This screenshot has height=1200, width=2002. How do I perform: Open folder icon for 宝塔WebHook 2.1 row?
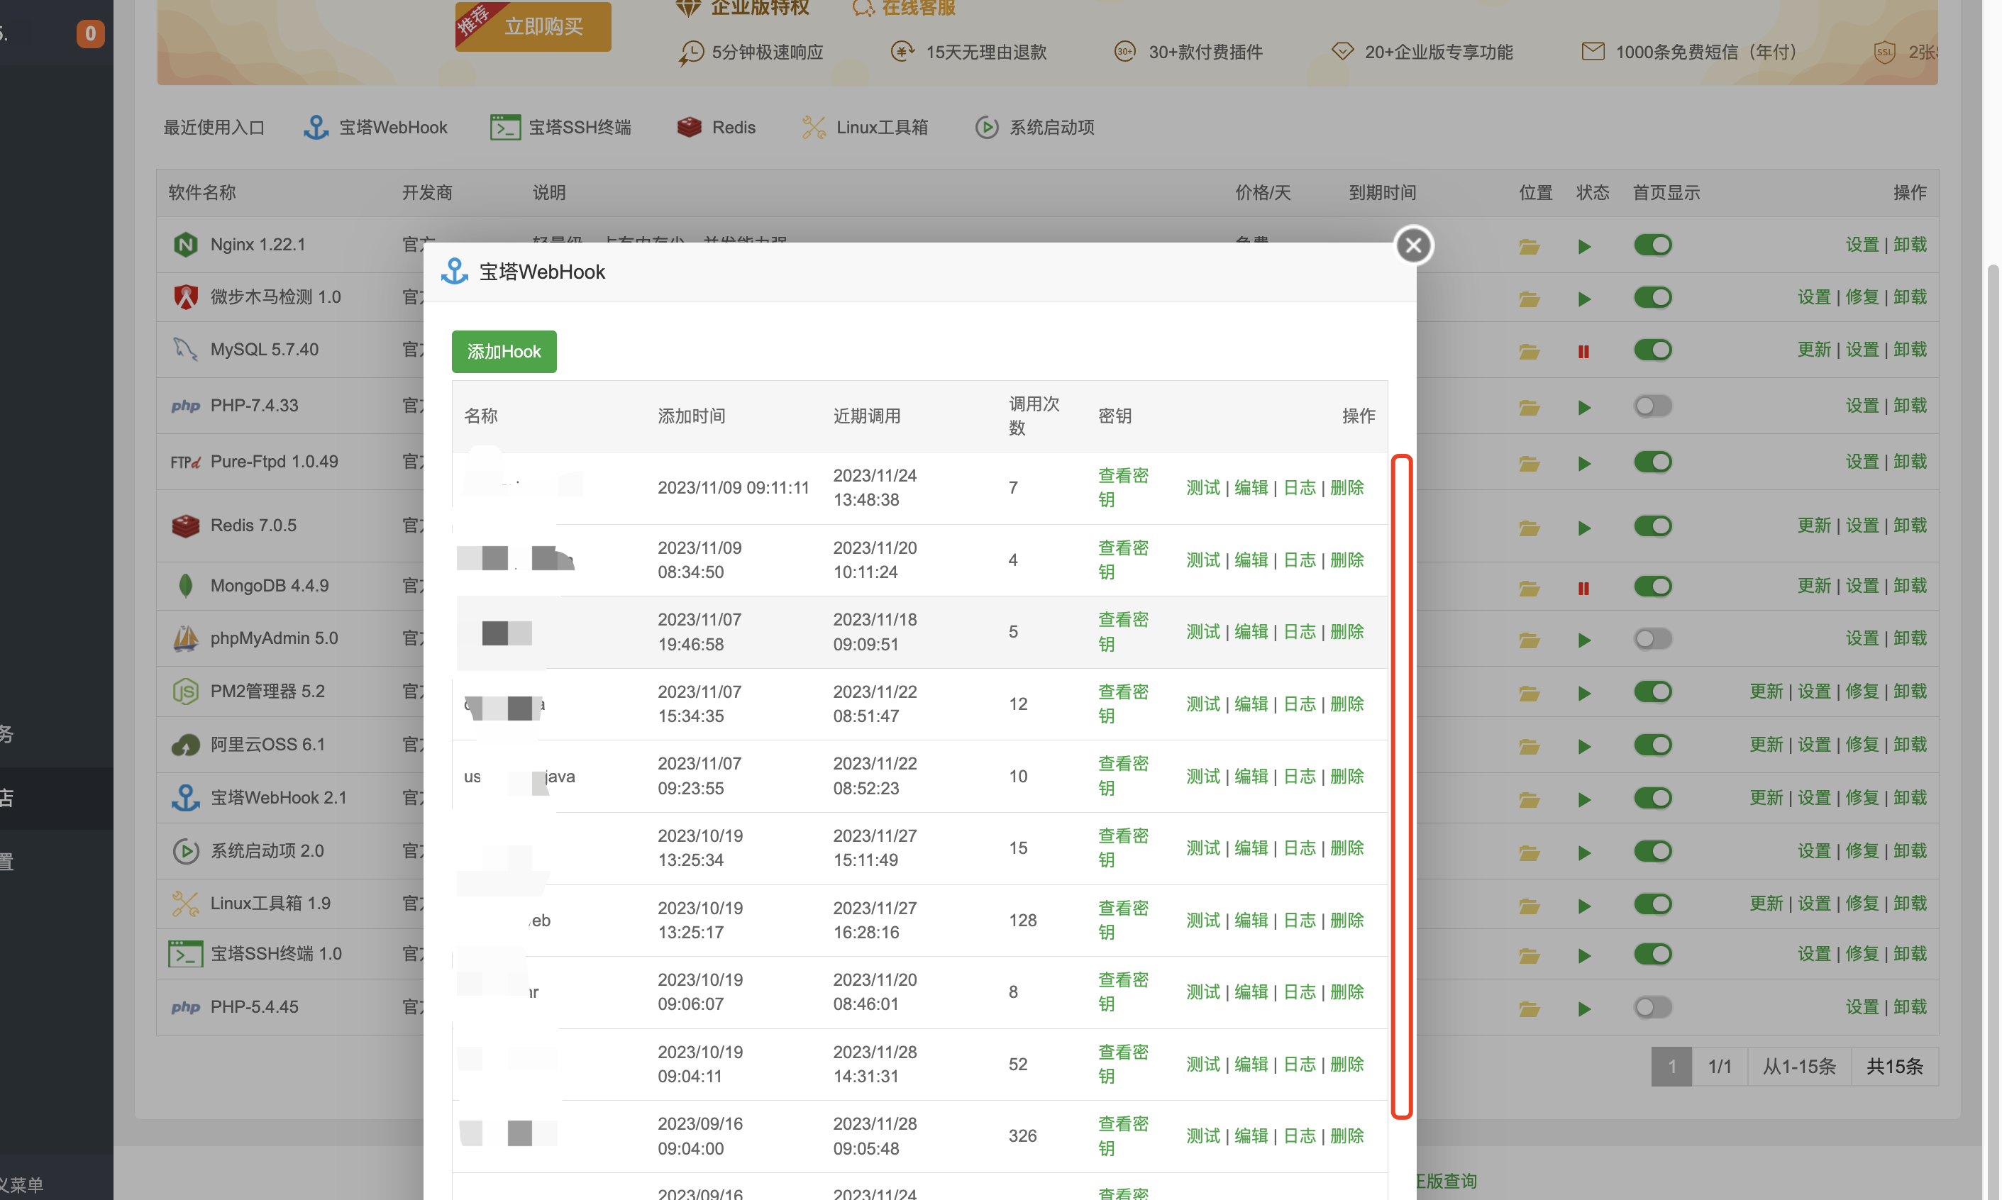[x=1529, y=799]
